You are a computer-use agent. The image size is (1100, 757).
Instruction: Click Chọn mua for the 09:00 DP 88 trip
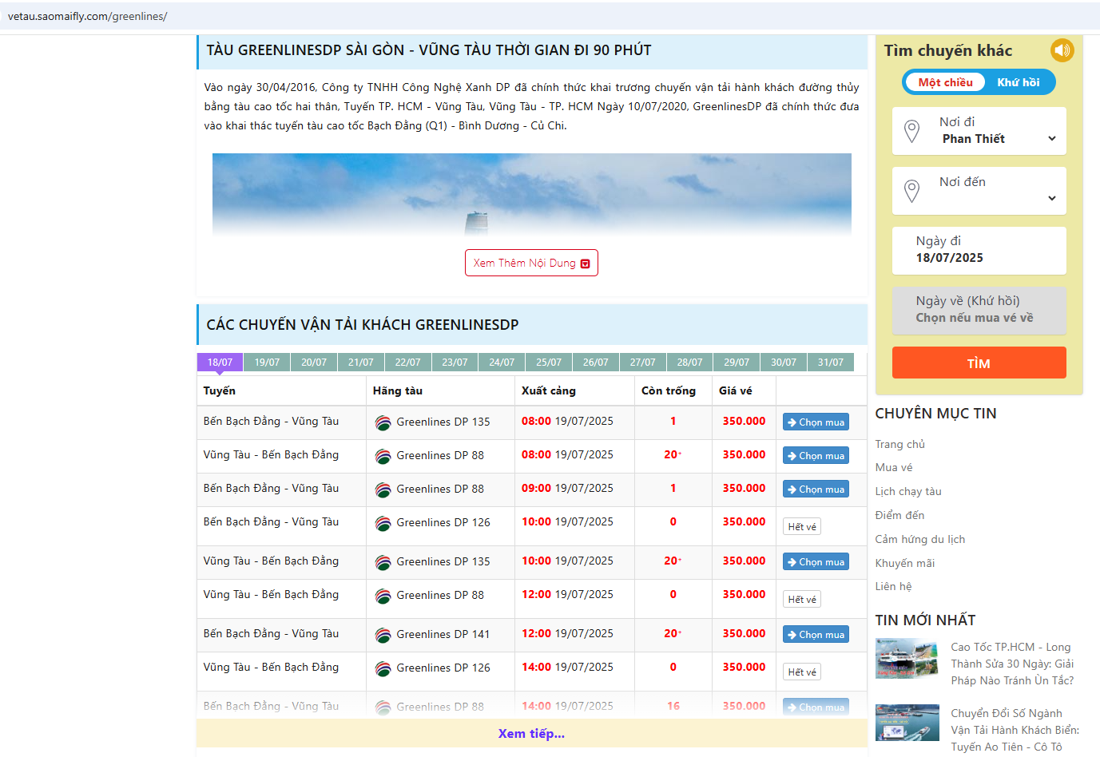pos(816,489)
